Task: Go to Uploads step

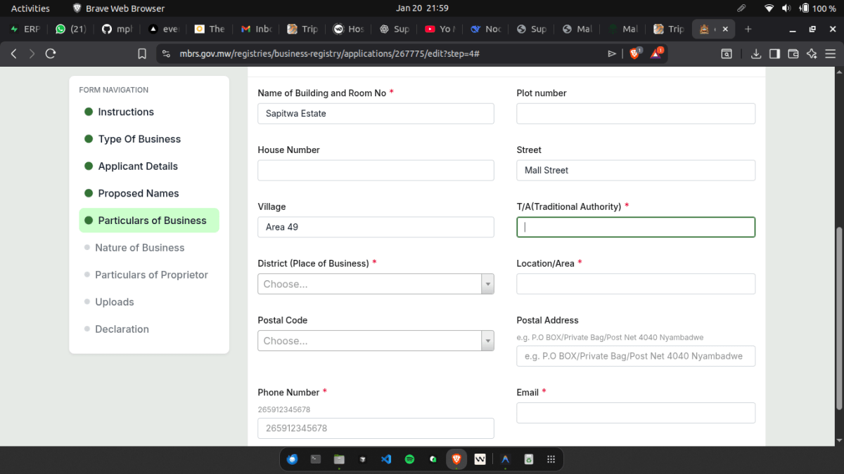Action: tap(114, 302)
